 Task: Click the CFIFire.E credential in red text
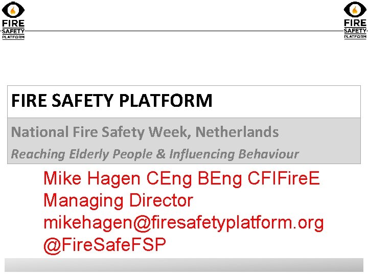pos(283,178)
